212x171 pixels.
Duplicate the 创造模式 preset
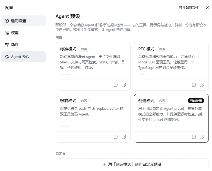pyautogui.click(x=202, y=137)
